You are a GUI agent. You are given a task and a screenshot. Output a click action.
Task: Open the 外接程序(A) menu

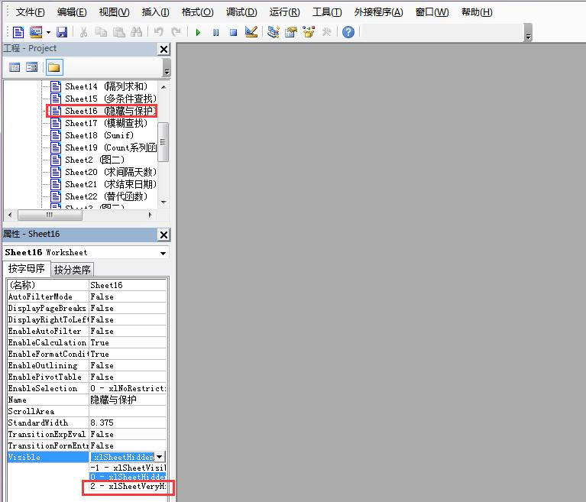tap(379, 12)
